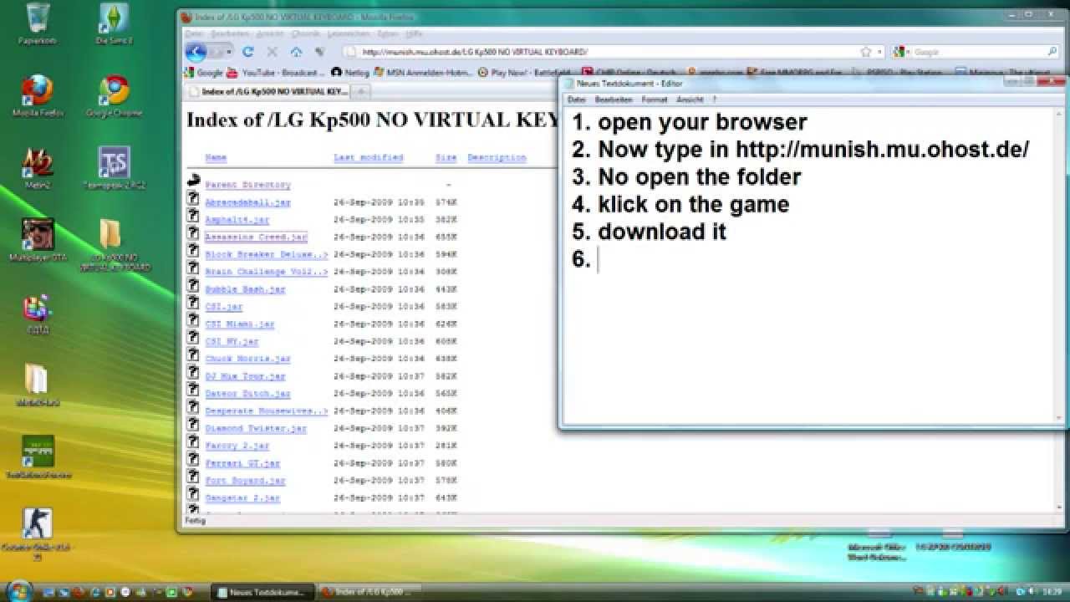
Task: Open the Ansicht menu in Editor
Action: [x=690, y=99]
